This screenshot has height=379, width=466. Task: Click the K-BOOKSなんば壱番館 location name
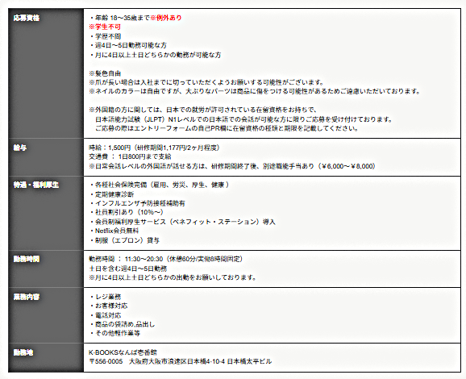123,352
